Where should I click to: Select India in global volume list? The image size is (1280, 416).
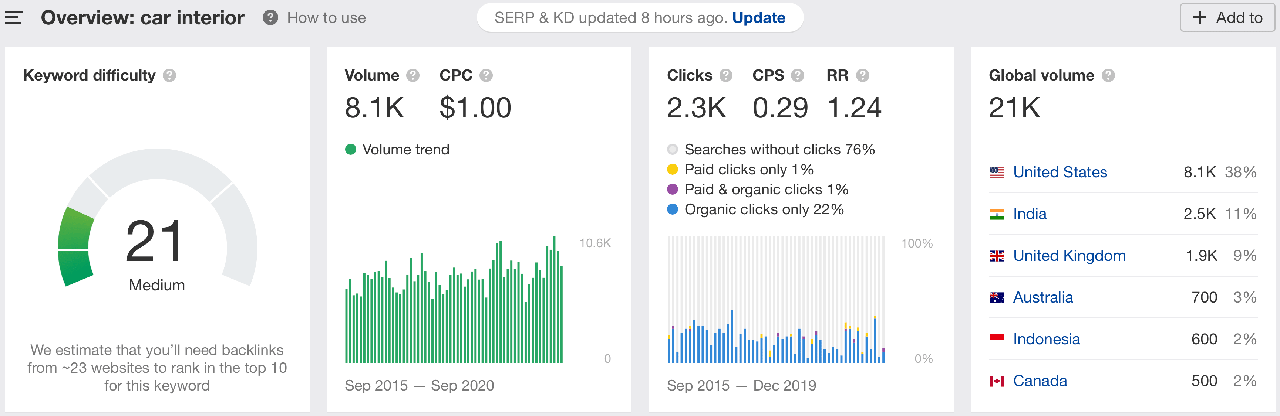click(x=1029, y=214)
